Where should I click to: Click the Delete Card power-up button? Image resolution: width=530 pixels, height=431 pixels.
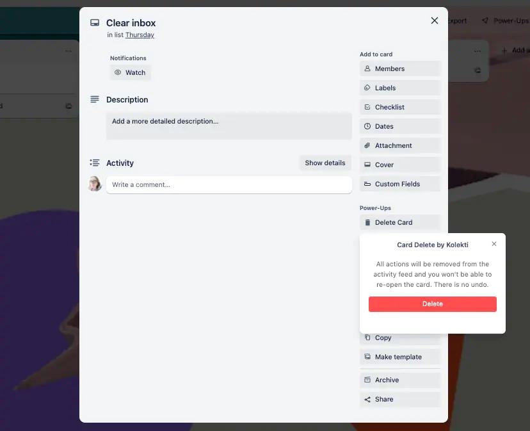(x=400, y=222)
